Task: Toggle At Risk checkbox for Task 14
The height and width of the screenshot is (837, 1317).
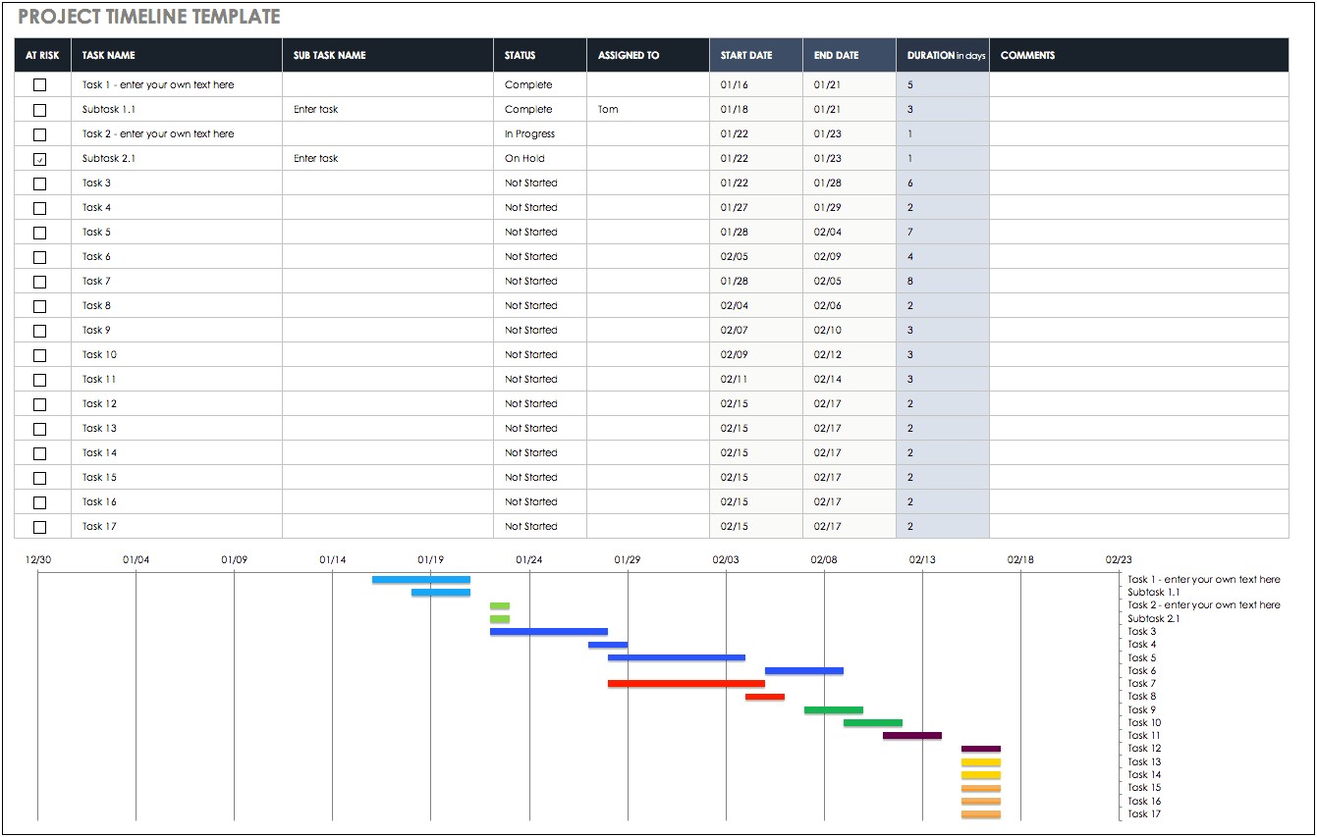Action: click(x=39, y=453)
